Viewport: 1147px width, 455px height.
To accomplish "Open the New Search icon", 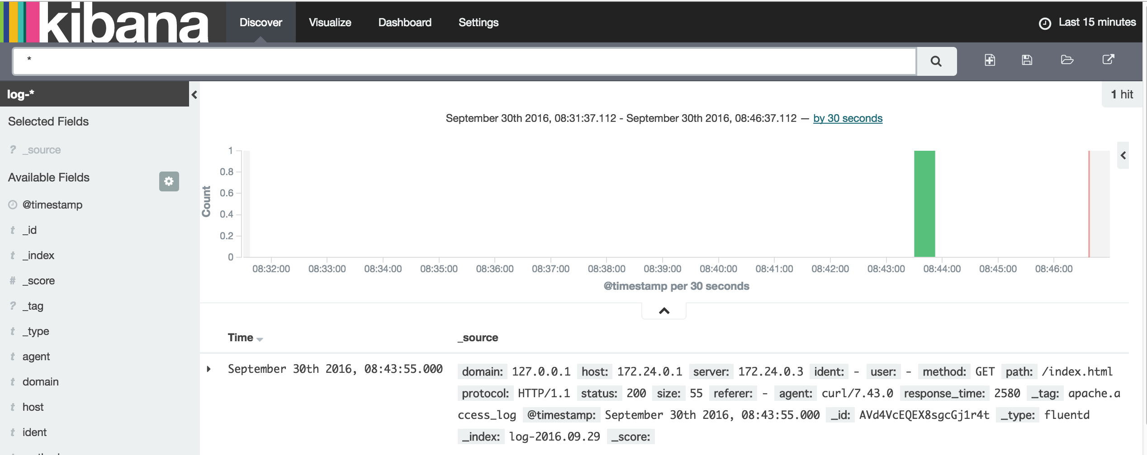I will coord(990,60).
